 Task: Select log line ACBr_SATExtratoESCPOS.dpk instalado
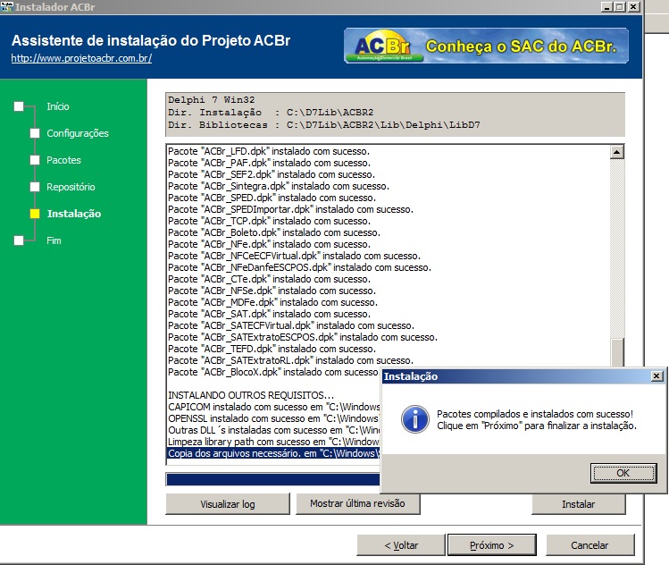click(303, 337)
